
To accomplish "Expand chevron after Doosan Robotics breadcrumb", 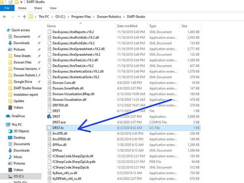I will 124,16.
